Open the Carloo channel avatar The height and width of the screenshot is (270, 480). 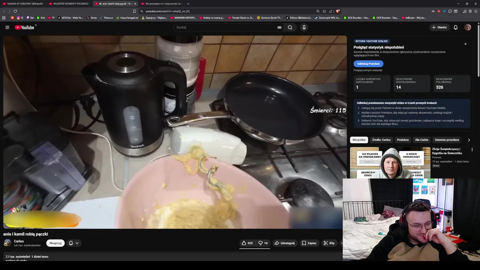coord(7,243)
